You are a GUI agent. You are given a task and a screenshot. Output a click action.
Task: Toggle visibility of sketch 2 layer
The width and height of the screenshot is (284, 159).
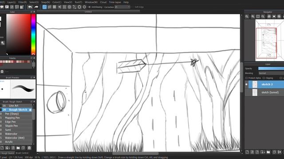click(x=246, y=84)
